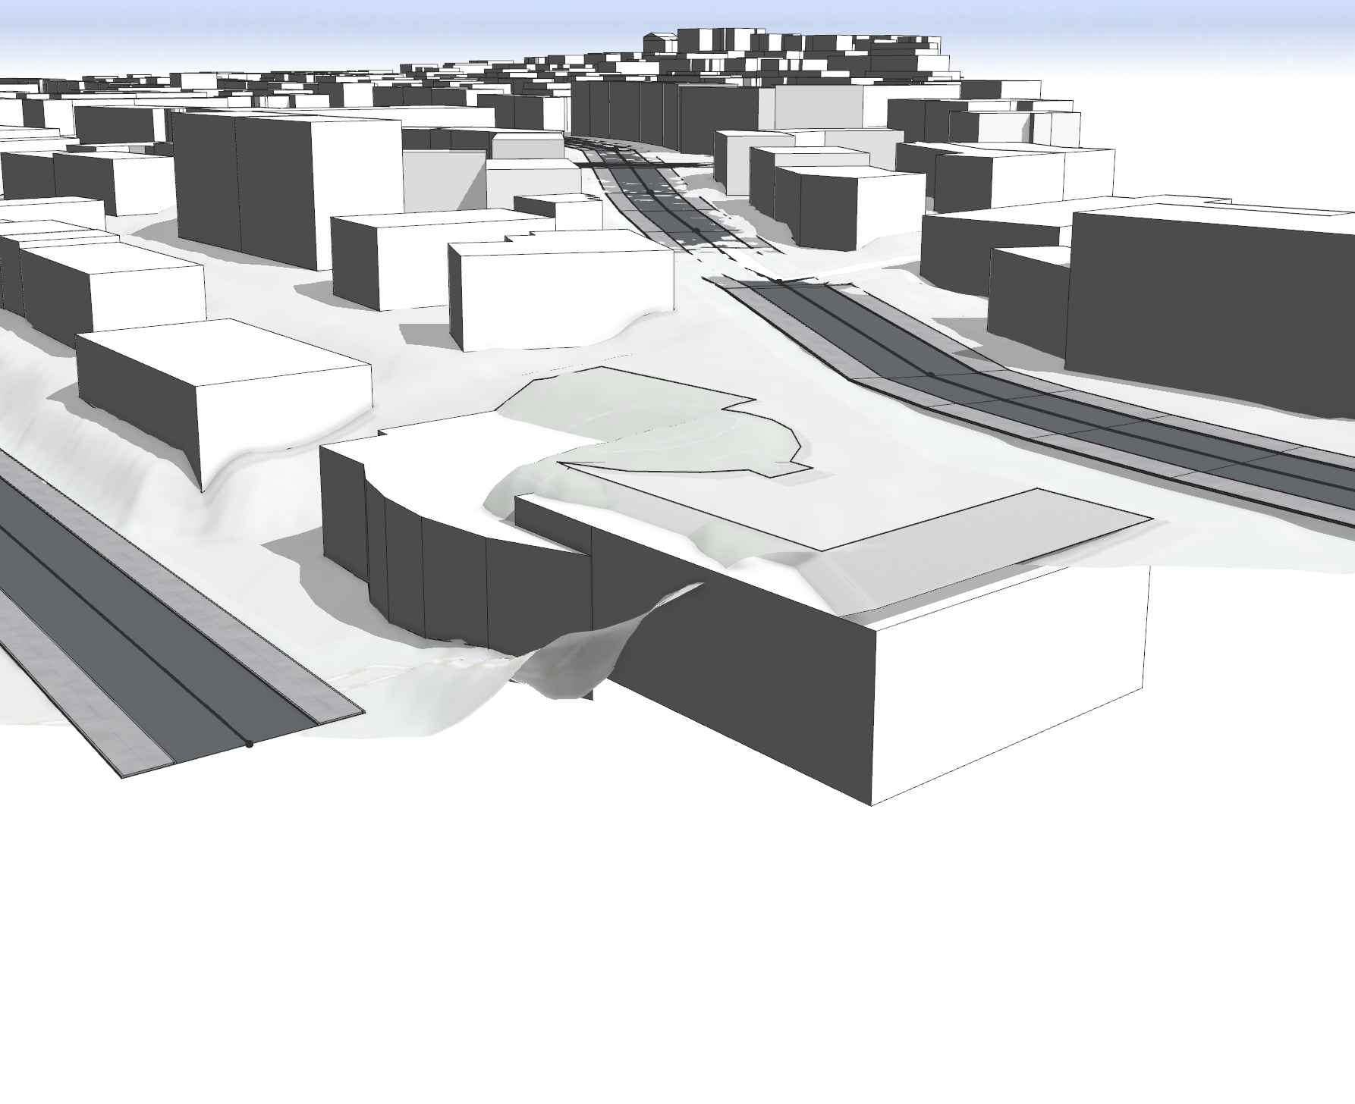Select the tall dark tower block at upper left
The width and height of the screenshot is (1355, 1104).
click(243, 190)
